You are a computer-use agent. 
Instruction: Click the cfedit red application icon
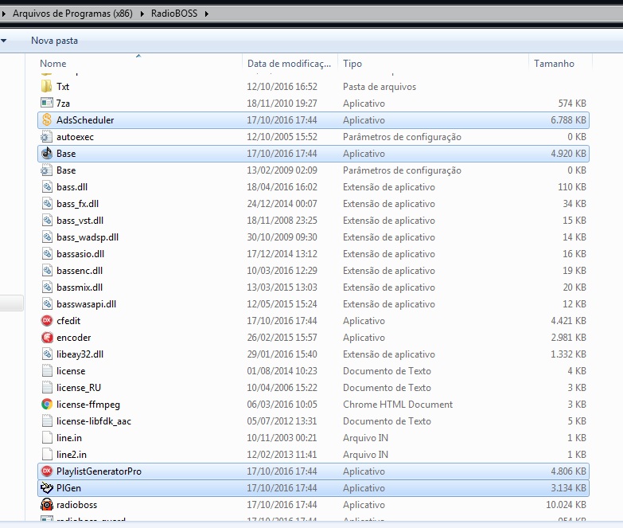point(46,320)
